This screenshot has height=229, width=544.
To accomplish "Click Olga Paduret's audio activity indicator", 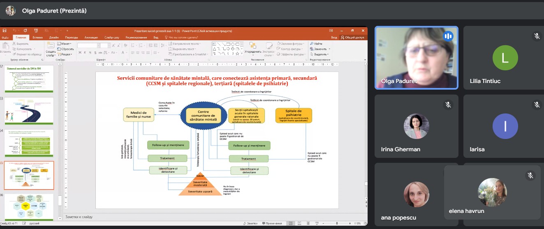I will pyautogui.click(x=448, y=37).
